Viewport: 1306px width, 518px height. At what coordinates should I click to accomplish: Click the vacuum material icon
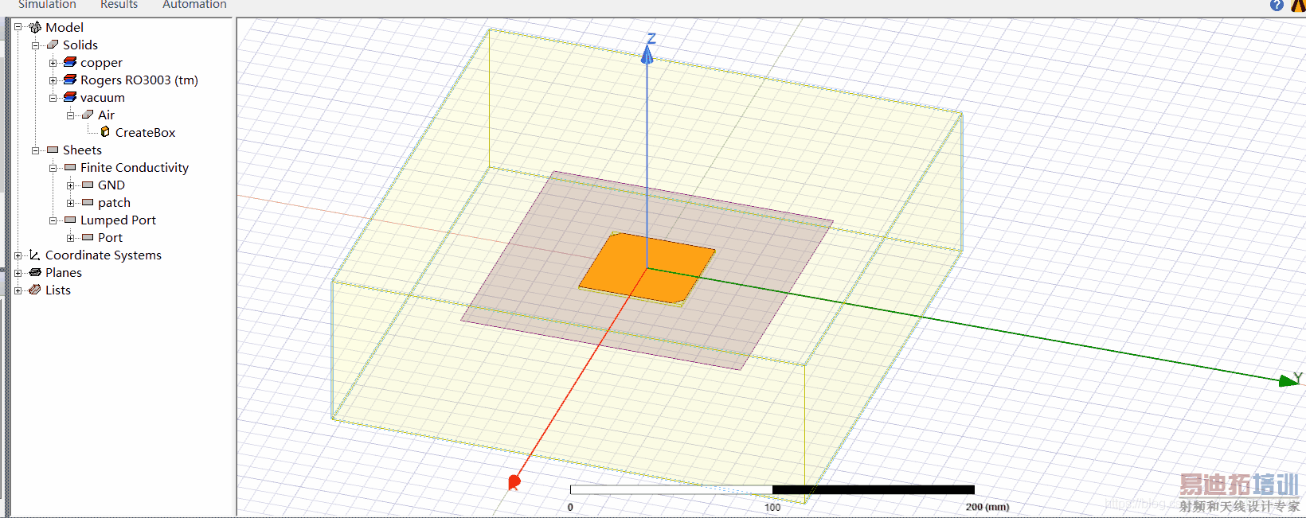click(x=70, y=97)
